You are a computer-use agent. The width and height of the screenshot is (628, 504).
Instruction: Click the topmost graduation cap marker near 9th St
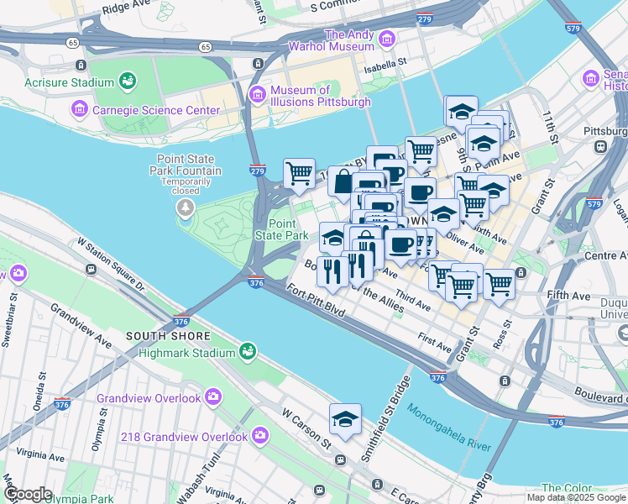(462, 113)
